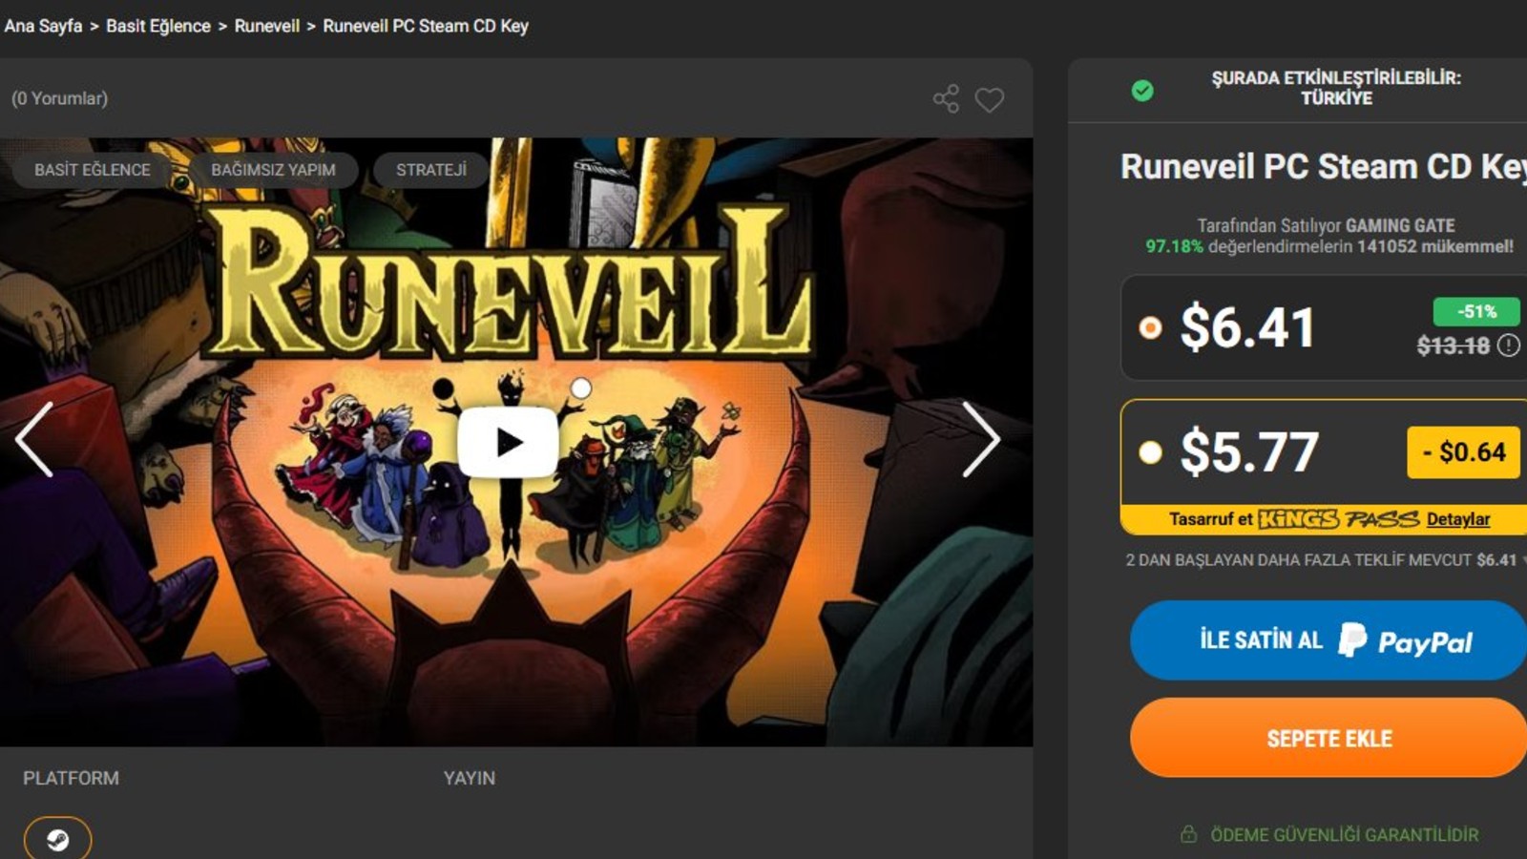
Task: Click the Runeveil PC Steam CD Key breadcrumb
Action: point(426,26)
